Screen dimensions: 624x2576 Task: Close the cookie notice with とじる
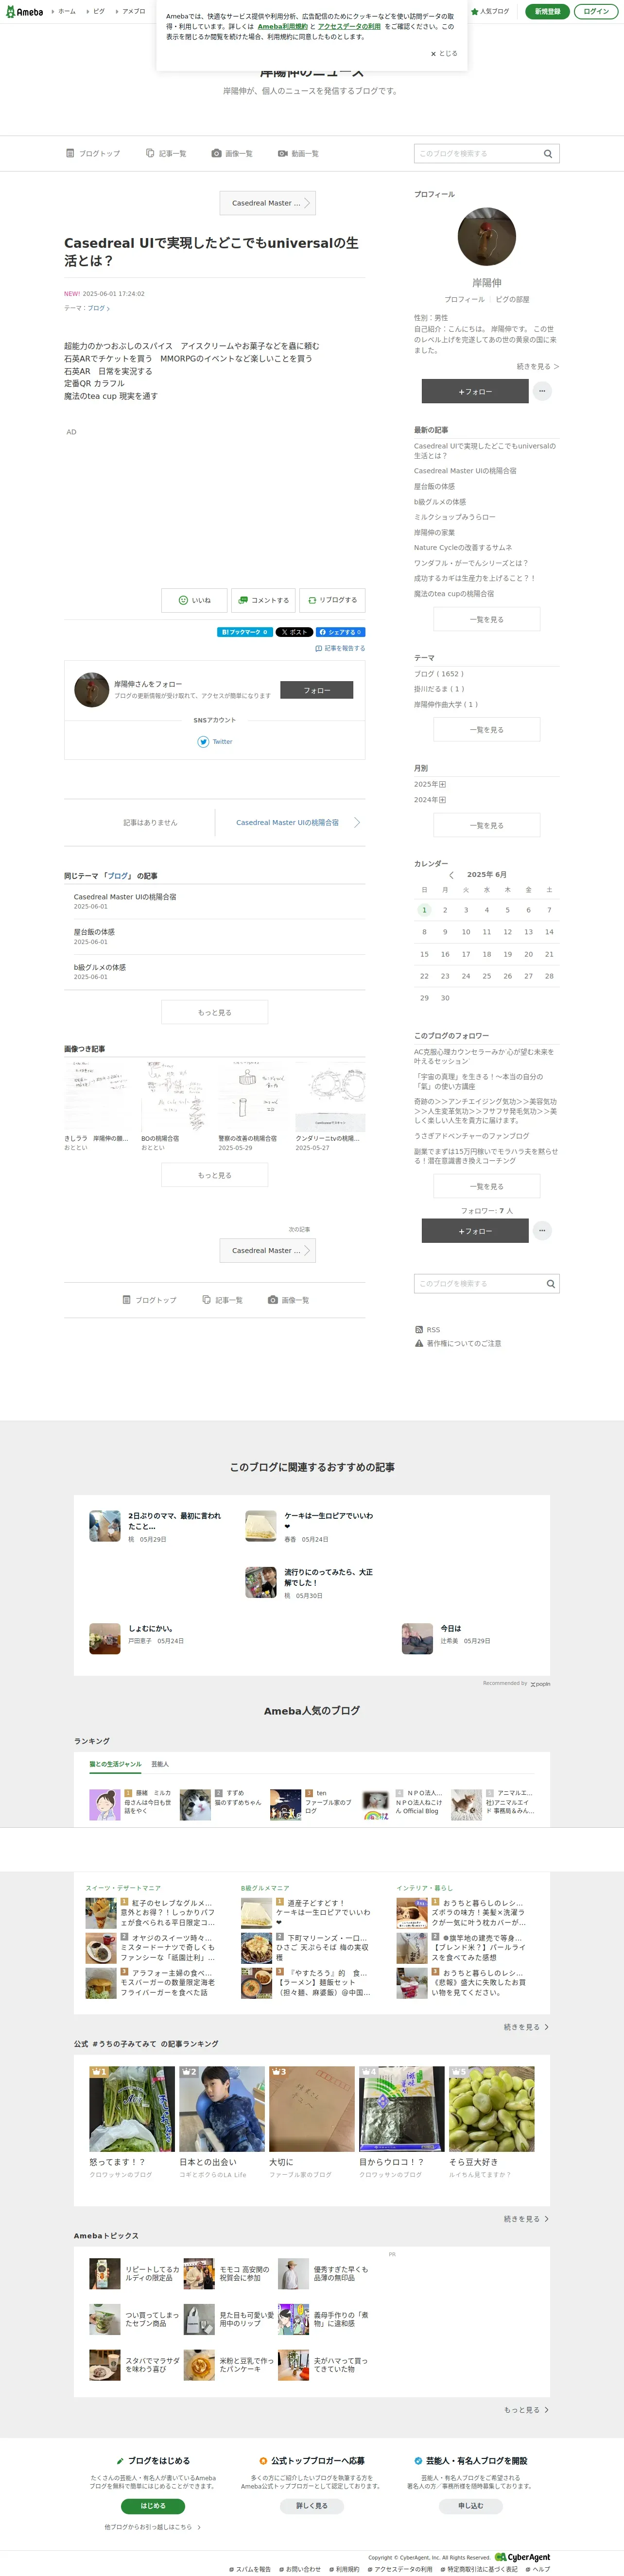(444, 54)
